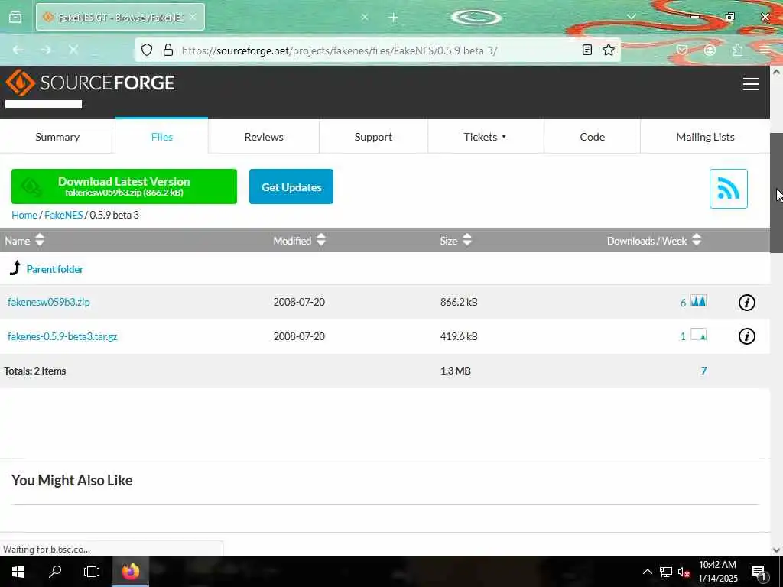This screenshot has height=587, width=783.
Task: Go to Parent folder link
Action: point(55,269)
